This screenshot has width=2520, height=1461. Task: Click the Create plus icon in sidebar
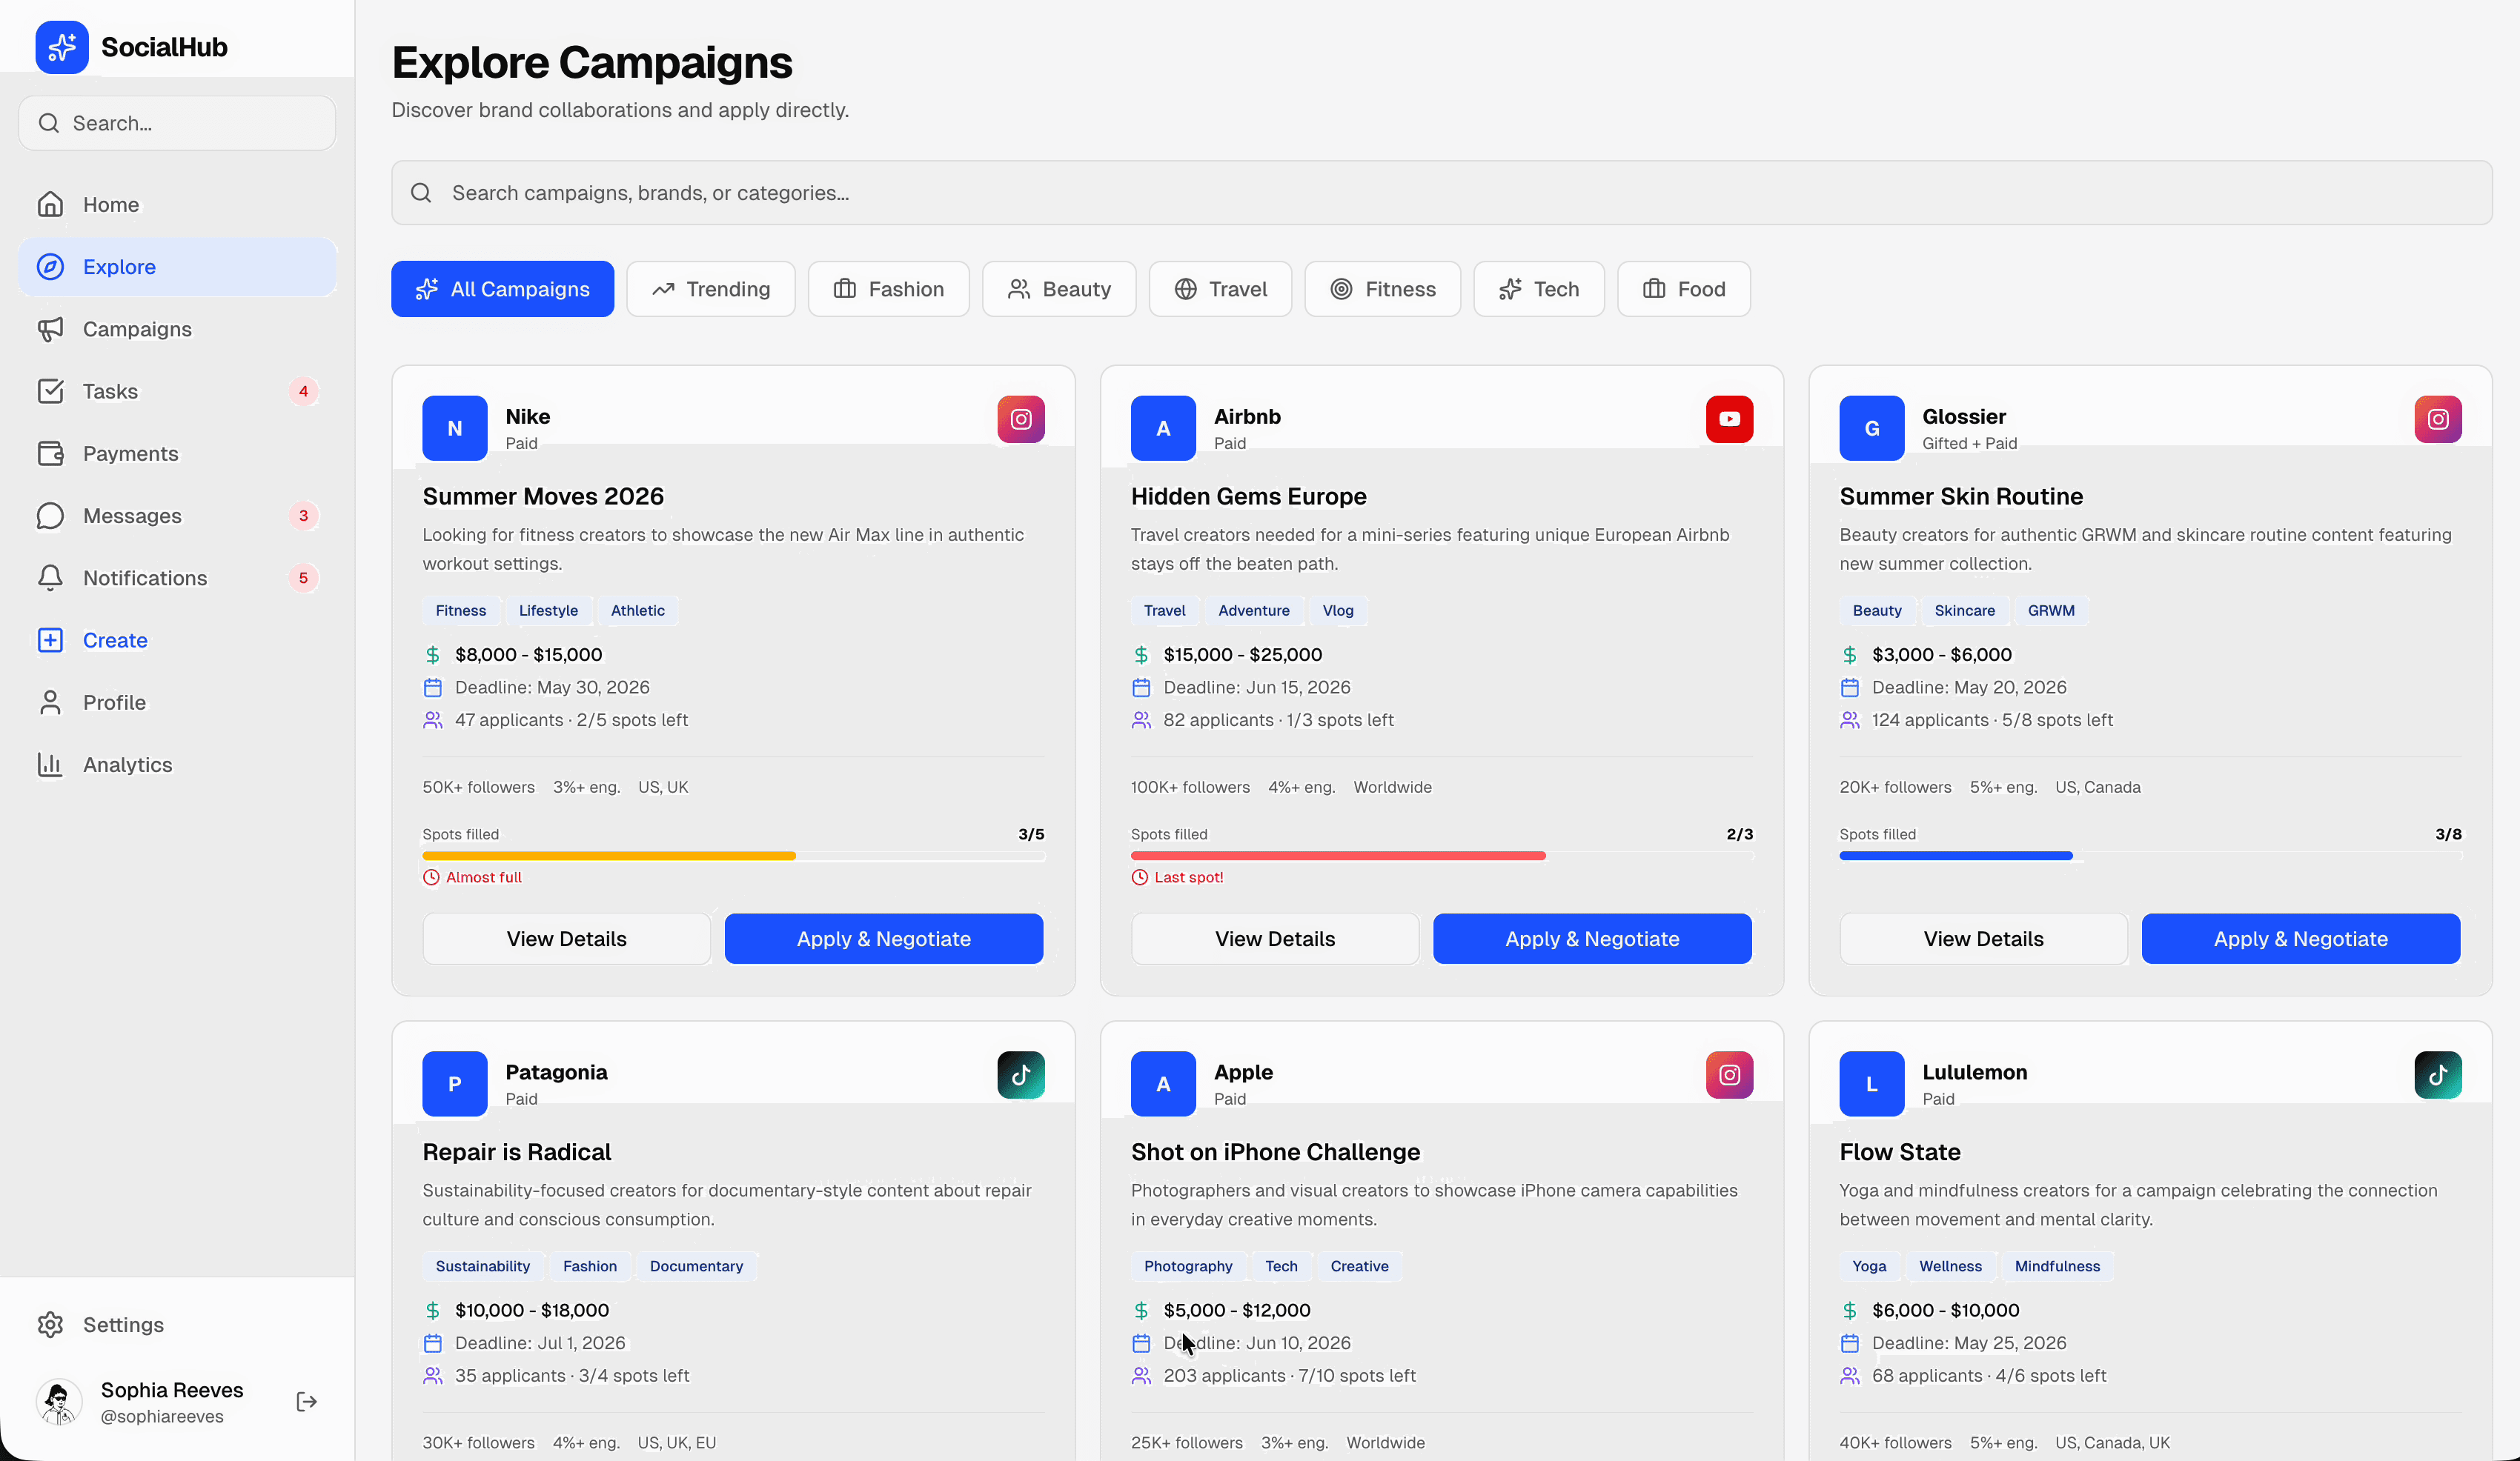point(51,639)
